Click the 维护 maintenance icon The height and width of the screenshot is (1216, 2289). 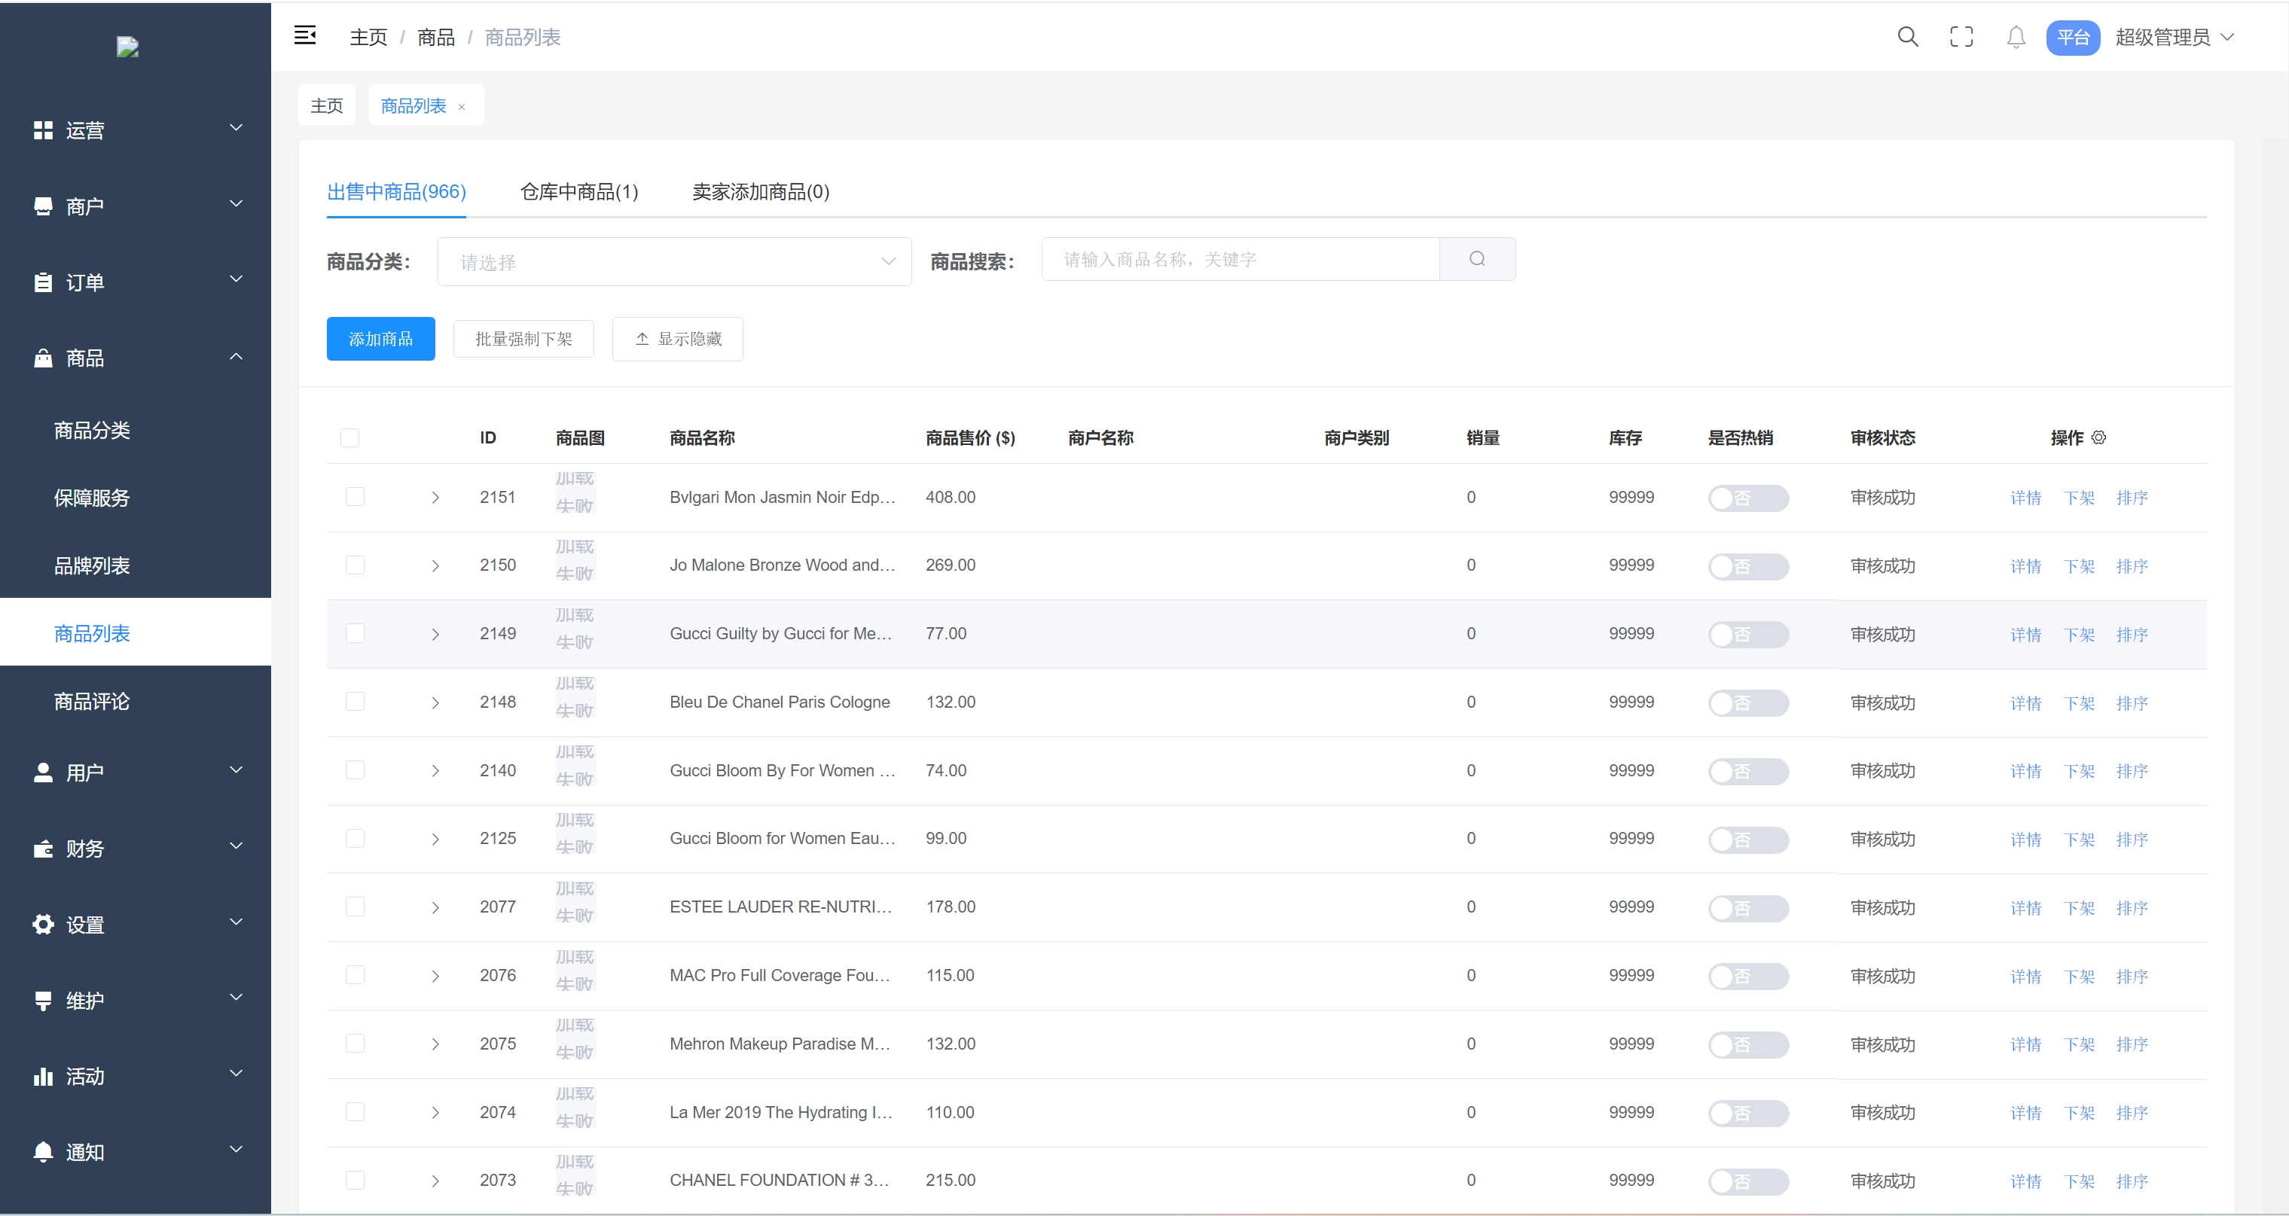coord(43,1000)
